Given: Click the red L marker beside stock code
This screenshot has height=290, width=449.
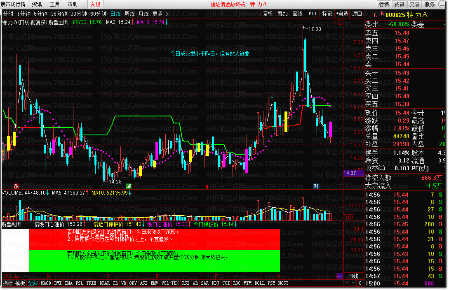Looking at the screenshot, I should 375,15.
